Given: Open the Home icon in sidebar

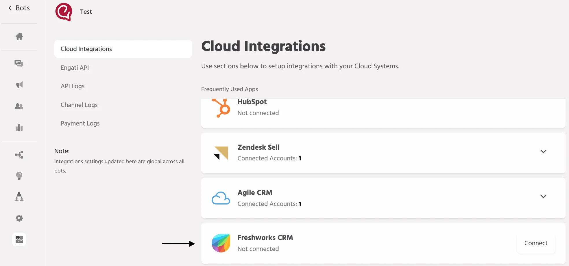Looking at the screenshot, I should tap(19, 36).
